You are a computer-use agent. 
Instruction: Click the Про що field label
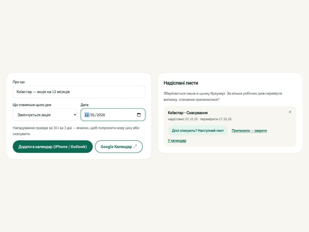19,82
